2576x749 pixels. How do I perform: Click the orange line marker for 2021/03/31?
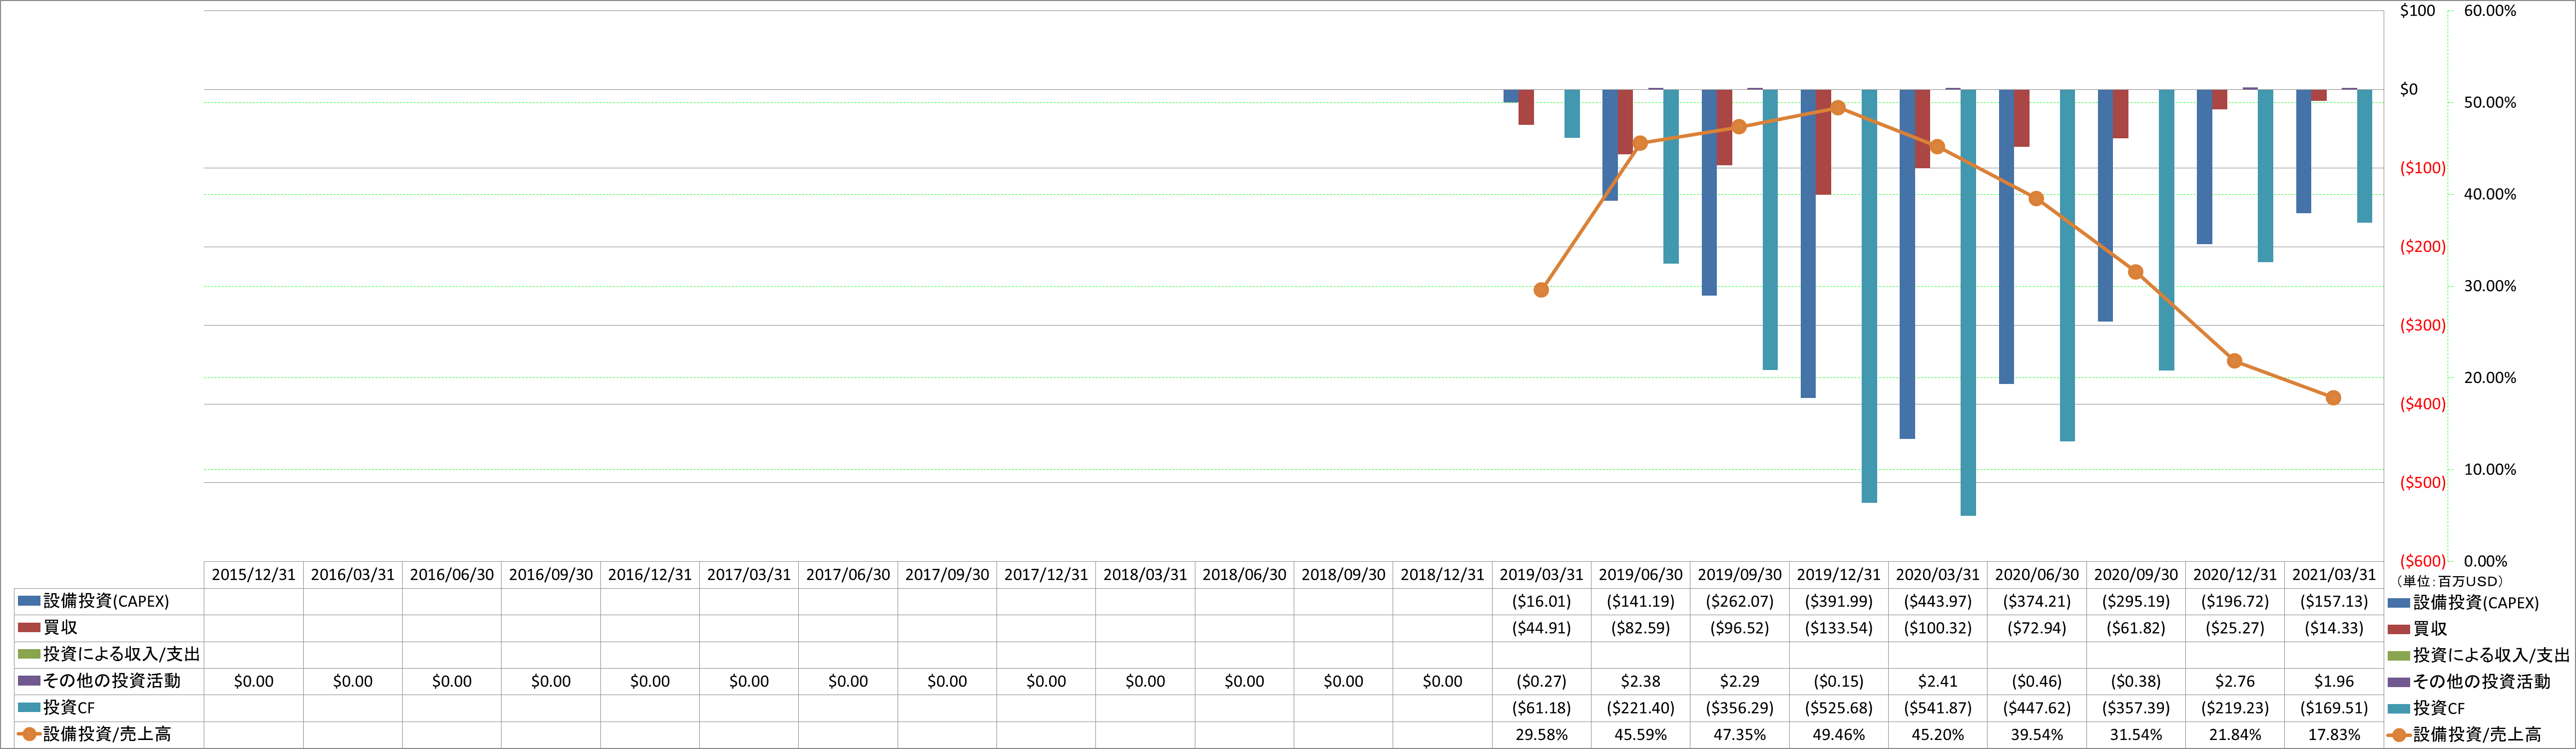click(2333, 398)
